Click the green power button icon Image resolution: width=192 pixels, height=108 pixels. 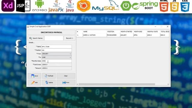tap(126, 6)
